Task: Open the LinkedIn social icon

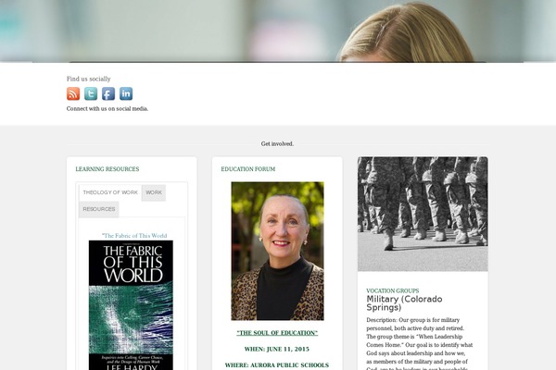Action: click(x=126, y=93)
